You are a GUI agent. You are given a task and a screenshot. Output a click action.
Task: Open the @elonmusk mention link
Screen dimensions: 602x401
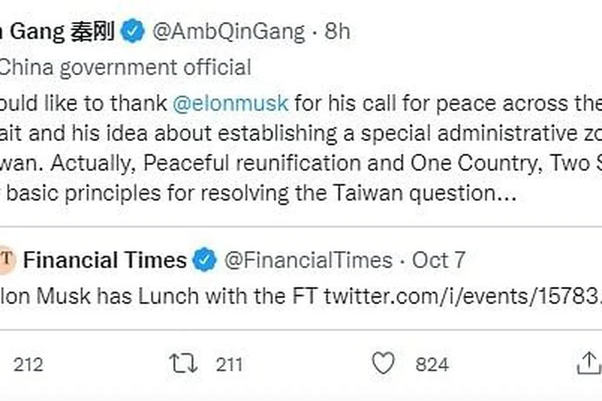tap(230, 103)
